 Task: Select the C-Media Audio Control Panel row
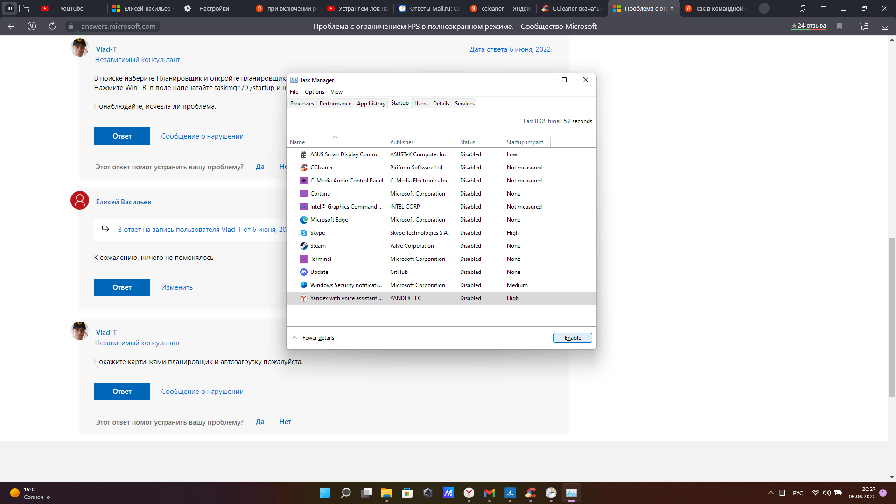point(441,181)
